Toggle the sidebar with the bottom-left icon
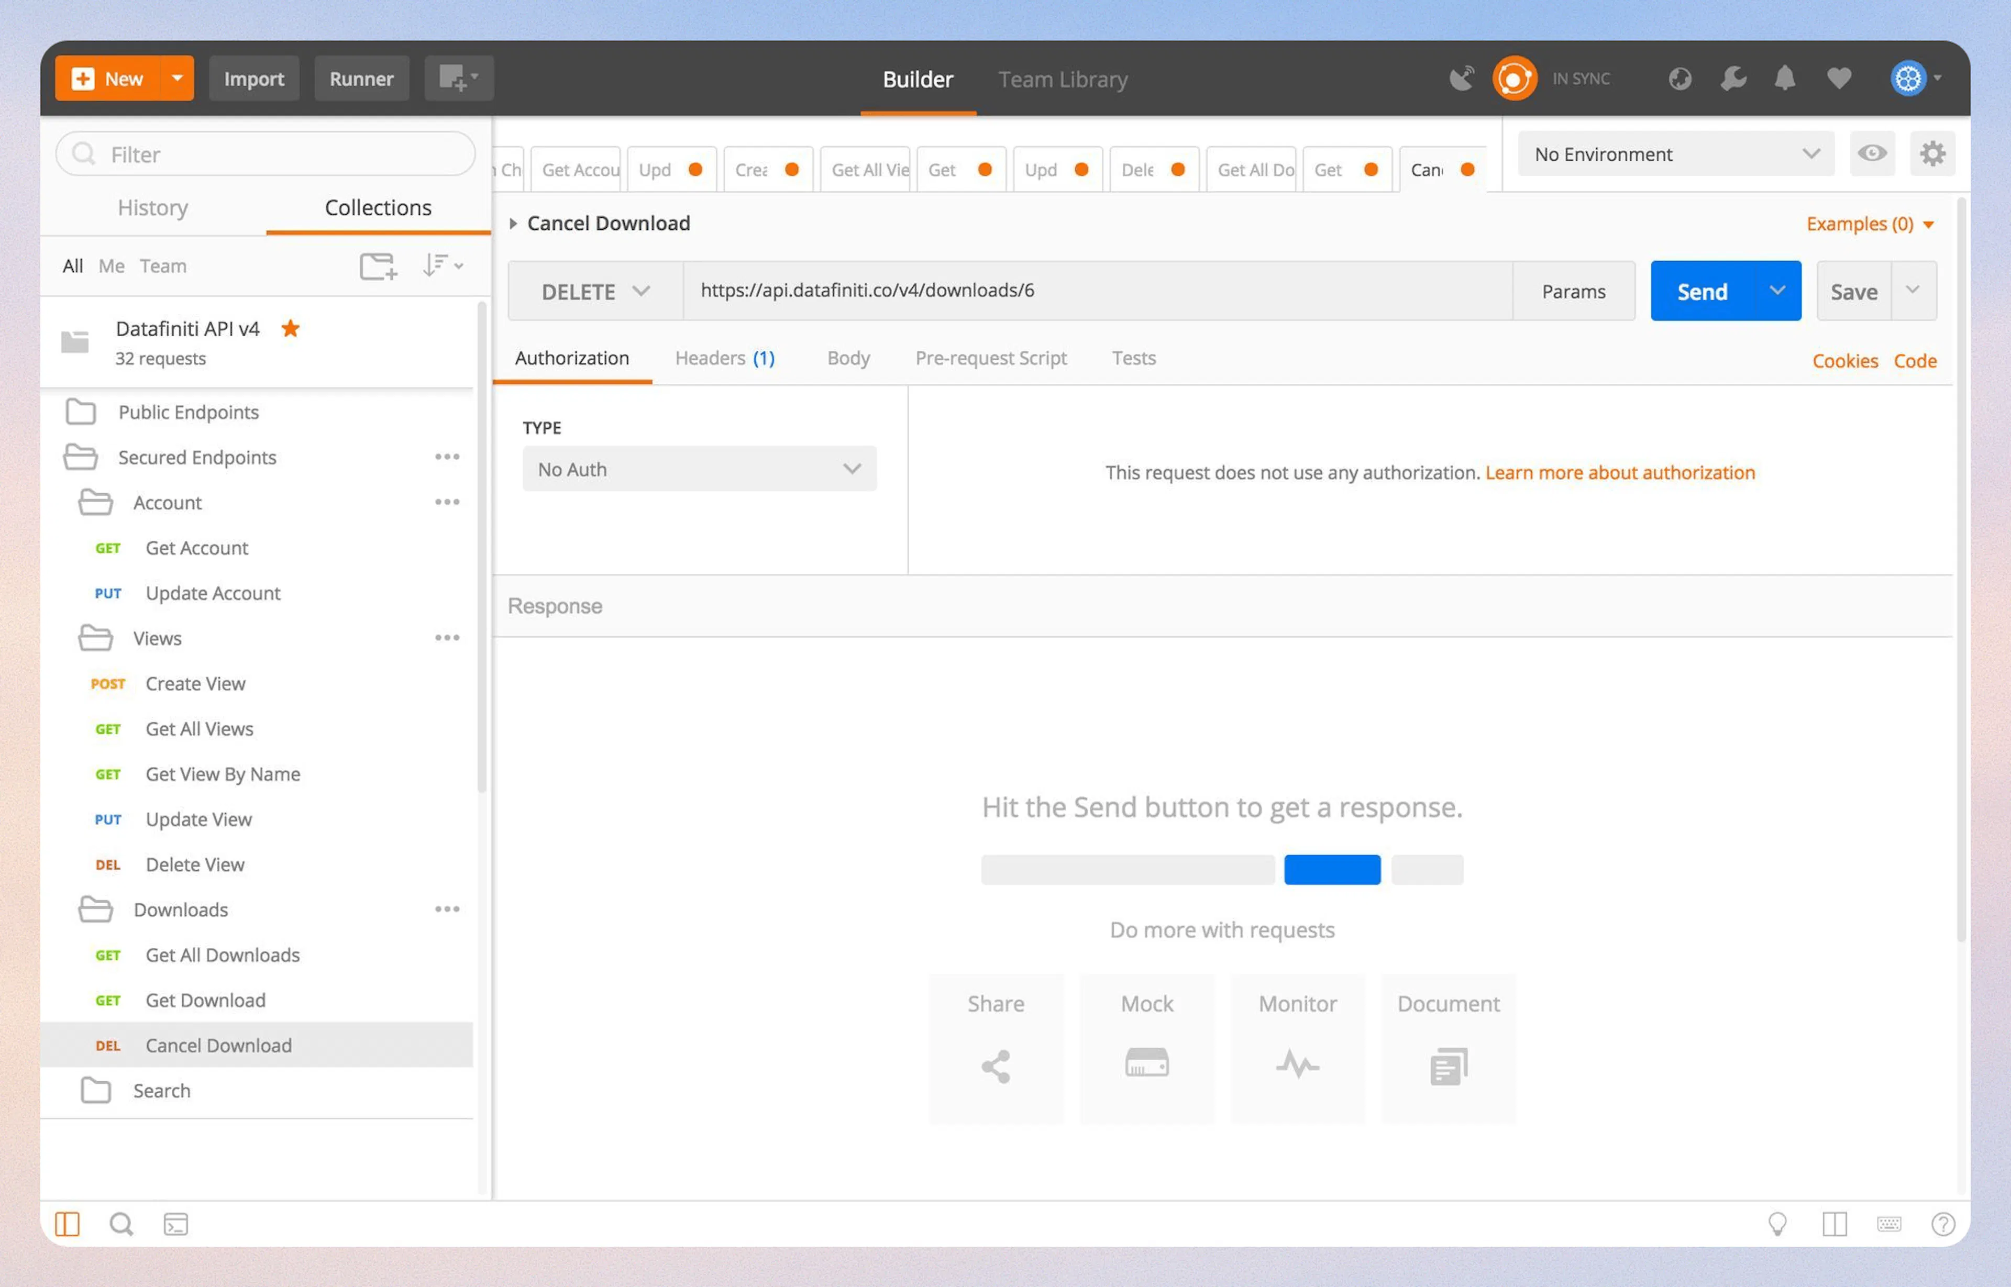The image size is (2011, 1287). 68,1224
